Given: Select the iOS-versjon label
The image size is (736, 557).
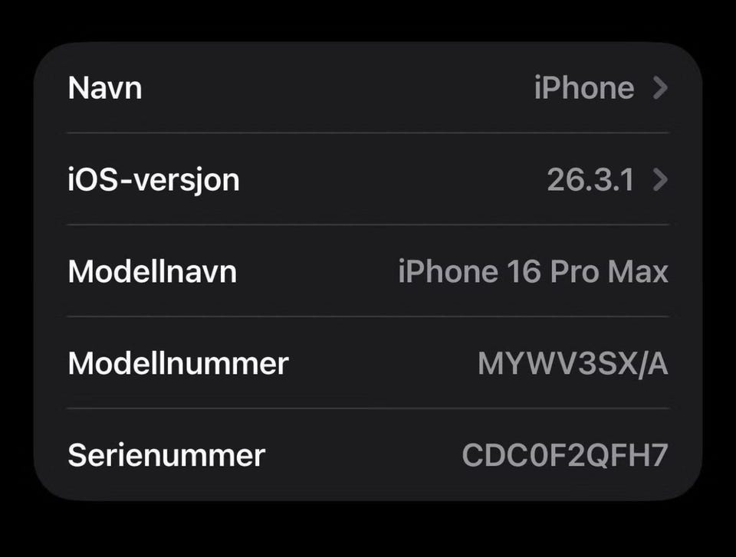Looking at the screenshot, I should pyautogui.click(x=153, y=180).
